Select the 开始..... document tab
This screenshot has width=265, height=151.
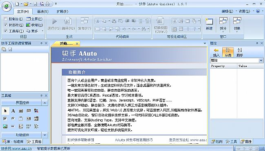click(x=66, y=43)
